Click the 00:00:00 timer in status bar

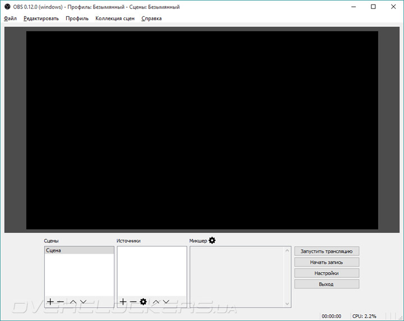coord(332,316)
